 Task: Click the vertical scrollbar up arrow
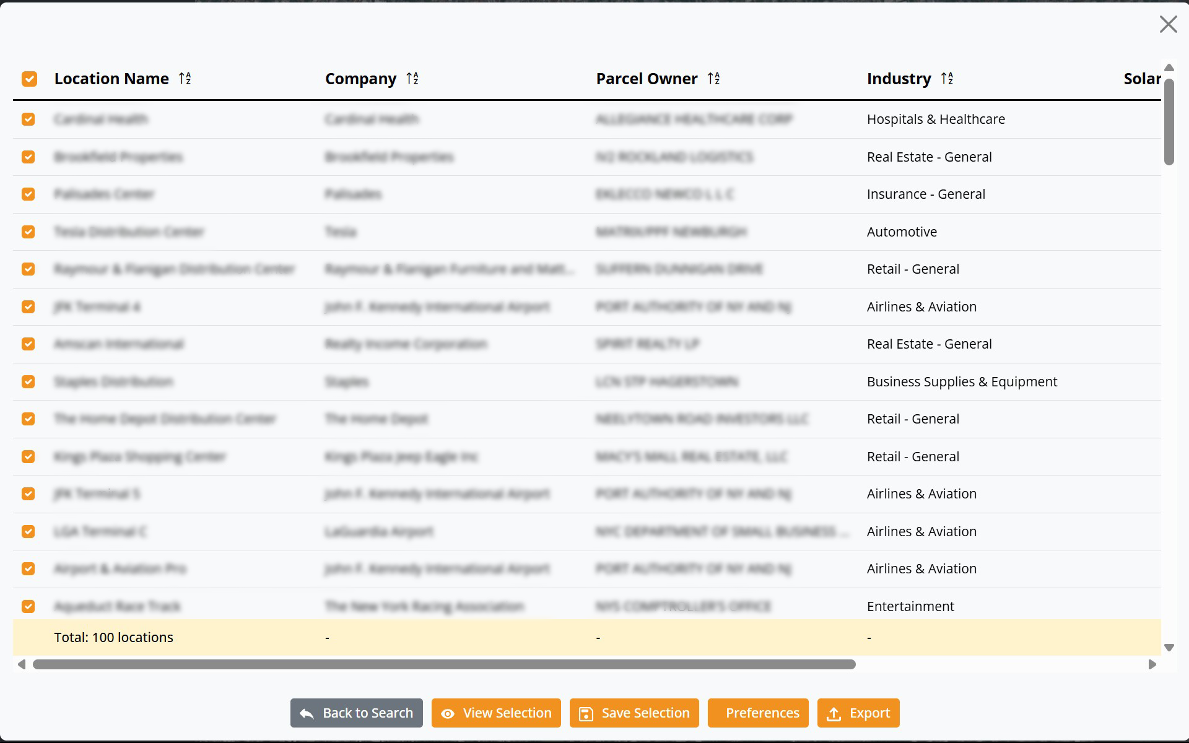click(1169, 67)
